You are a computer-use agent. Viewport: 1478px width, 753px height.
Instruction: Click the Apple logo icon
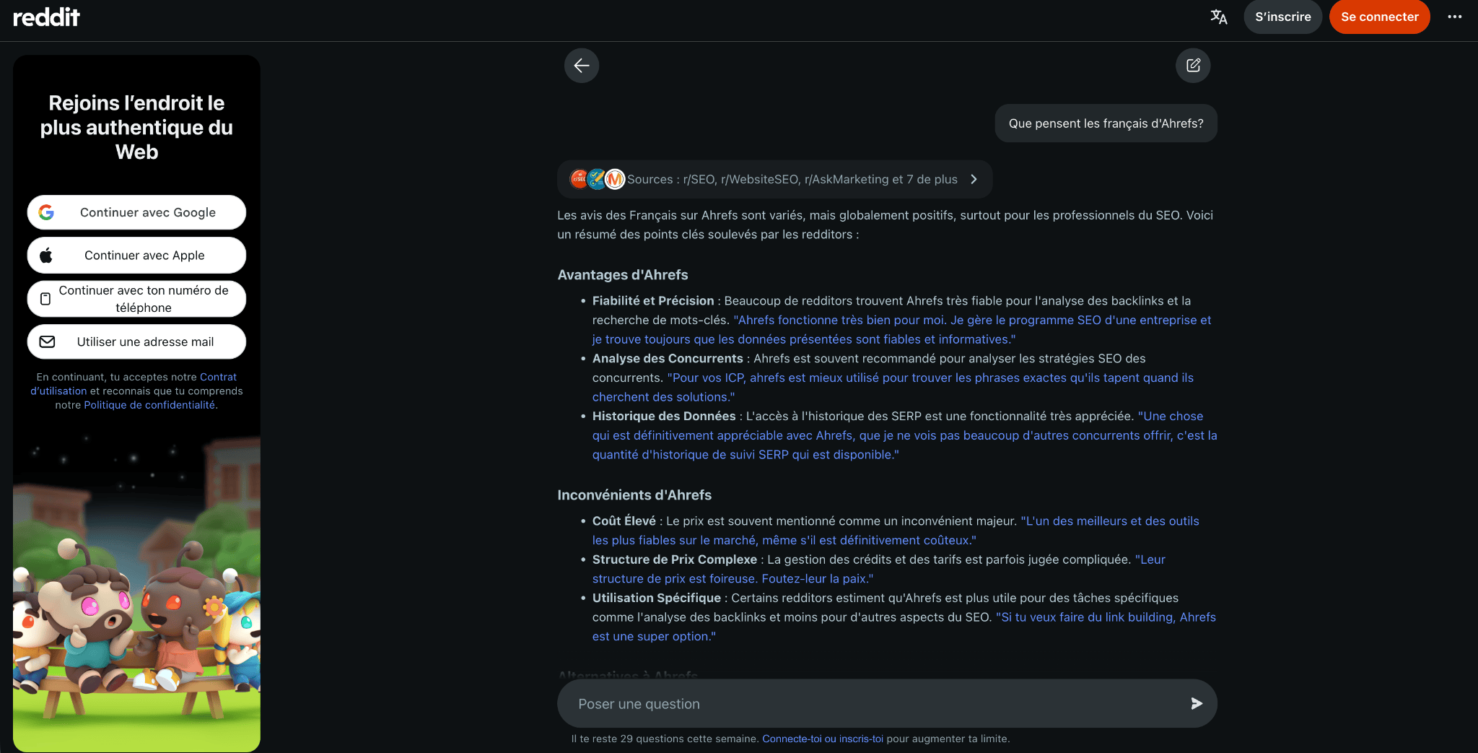coord(46,255)
